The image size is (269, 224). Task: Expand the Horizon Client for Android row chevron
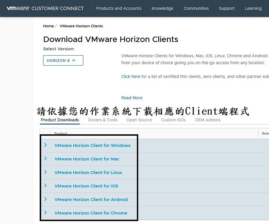46,199
